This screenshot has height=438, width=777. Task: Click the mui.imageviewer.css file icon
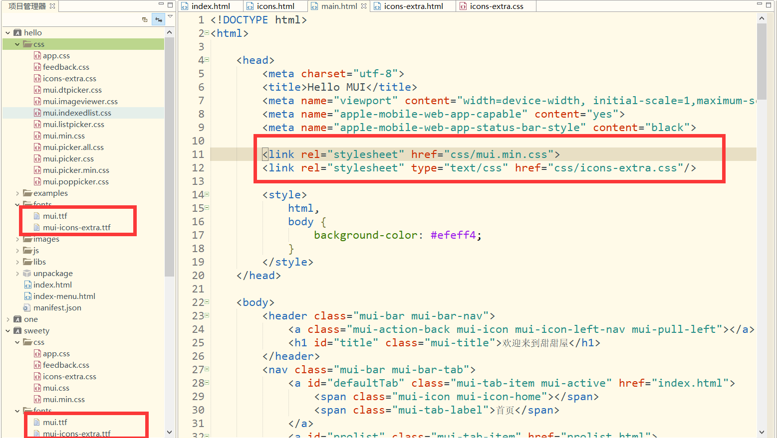click(37, 102)
